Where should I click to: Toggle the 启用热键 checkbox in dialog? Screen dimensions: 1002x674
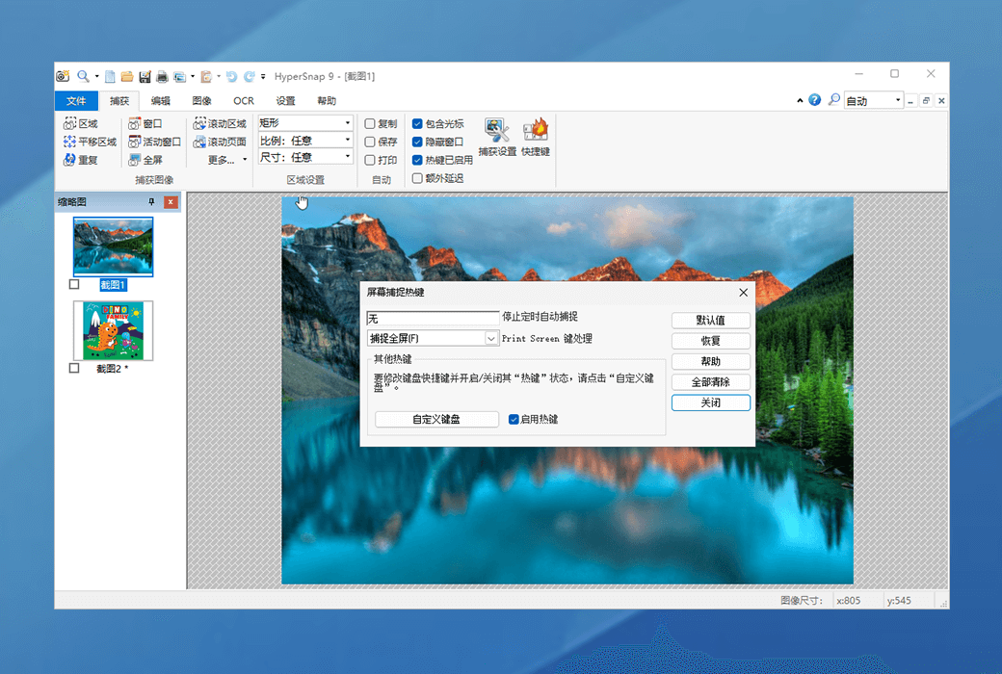pos(514,419)
